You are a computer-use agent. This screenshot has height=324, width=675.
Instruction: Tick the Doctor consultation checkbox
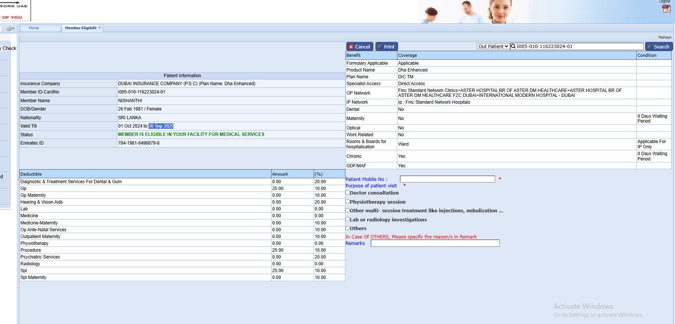coord(347,193)
